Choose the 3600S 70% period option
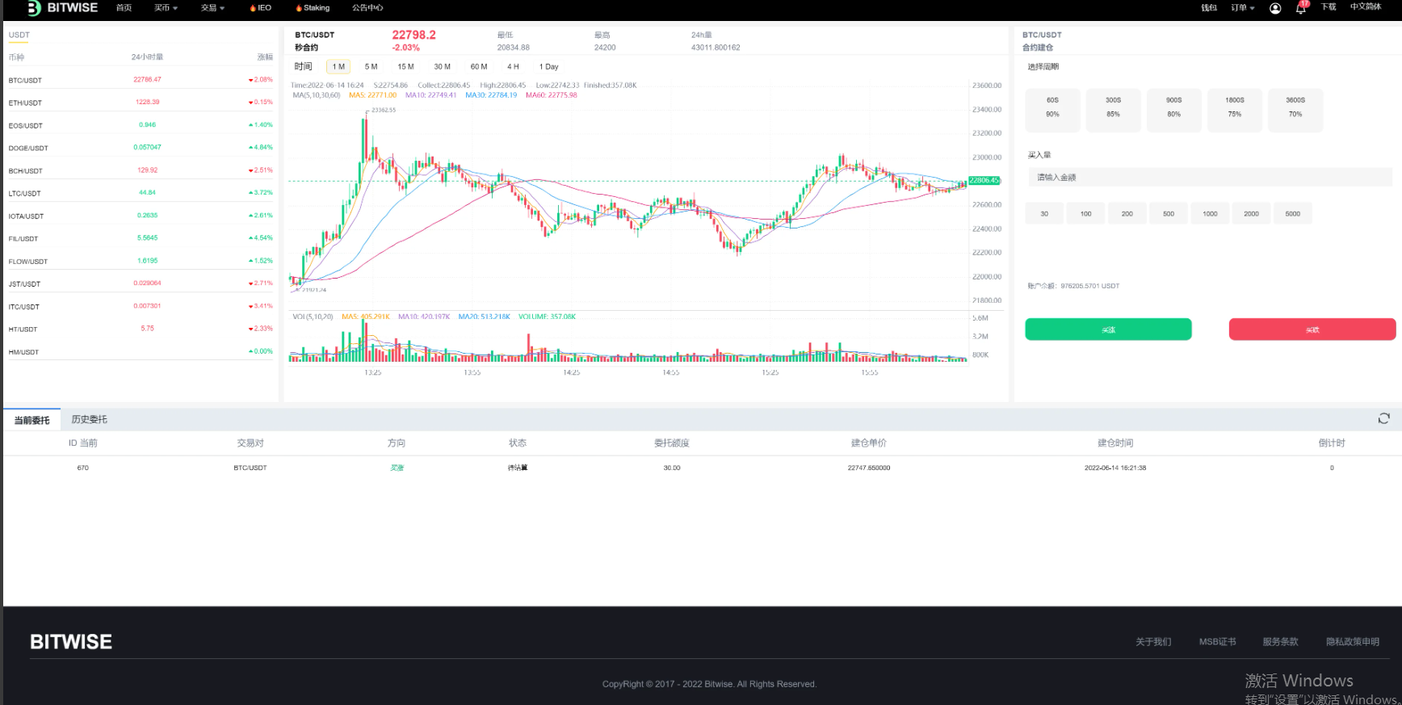This screenshot has height=705, width=1402. pos(1295,107)
